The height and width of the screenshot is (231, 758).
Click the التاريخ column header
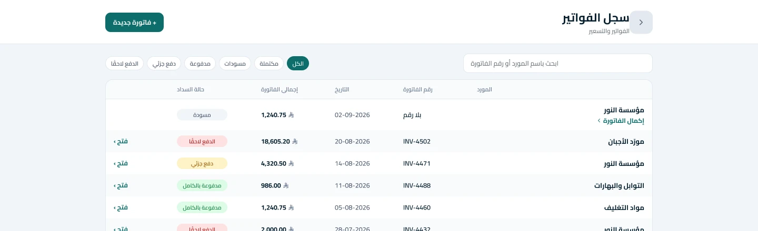[342, 89]
